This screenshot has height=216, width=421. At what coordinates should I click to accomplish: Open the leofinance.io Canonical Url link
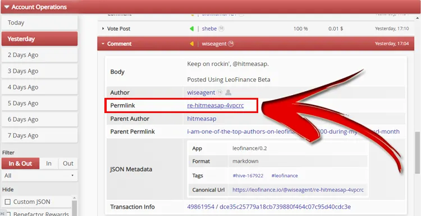pyautogui.click(x=298, y=190)
